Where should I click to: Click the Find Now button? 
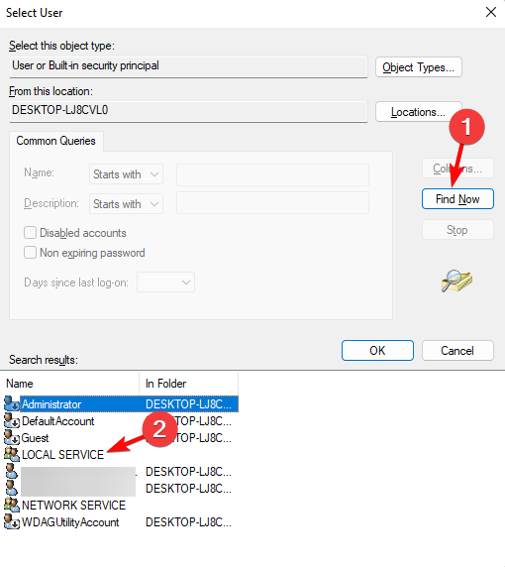point(457,199)
